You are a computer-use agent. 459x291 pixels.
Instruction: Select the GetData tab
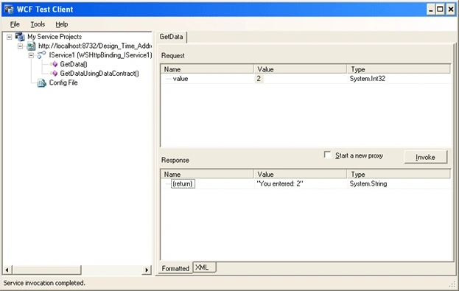(x=171, y=37)
